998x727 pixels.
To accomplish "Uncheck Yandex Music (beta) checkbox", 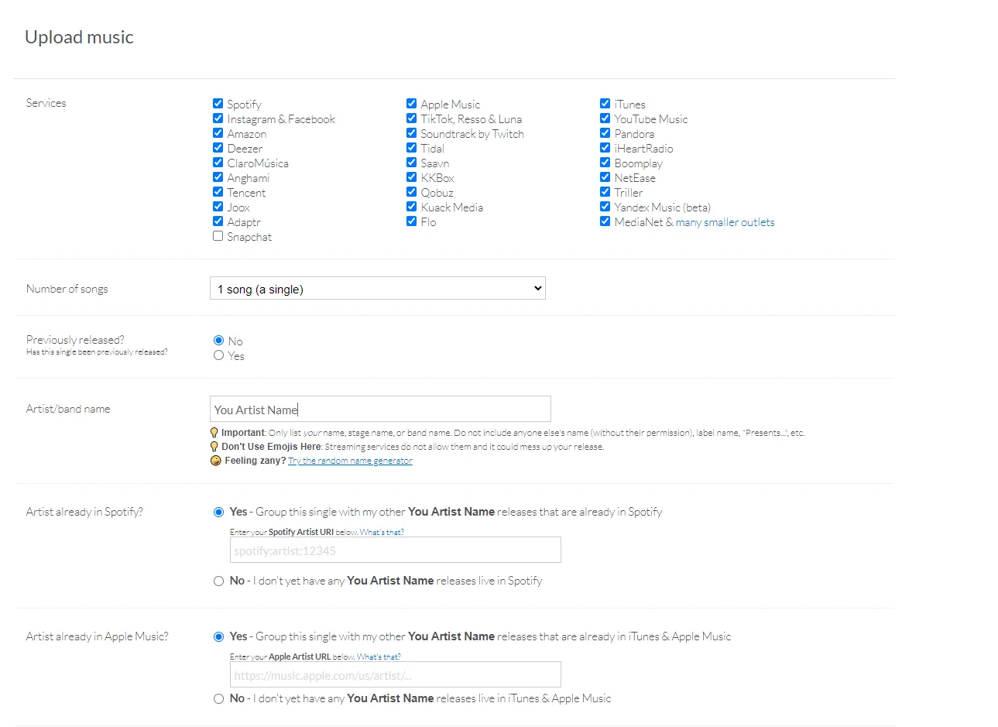I will click(605, 207).
